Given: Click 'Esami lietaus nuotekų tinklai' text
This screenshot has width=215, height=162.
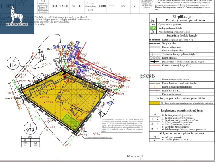Looking at the screenshot, I should pos(177,87).
